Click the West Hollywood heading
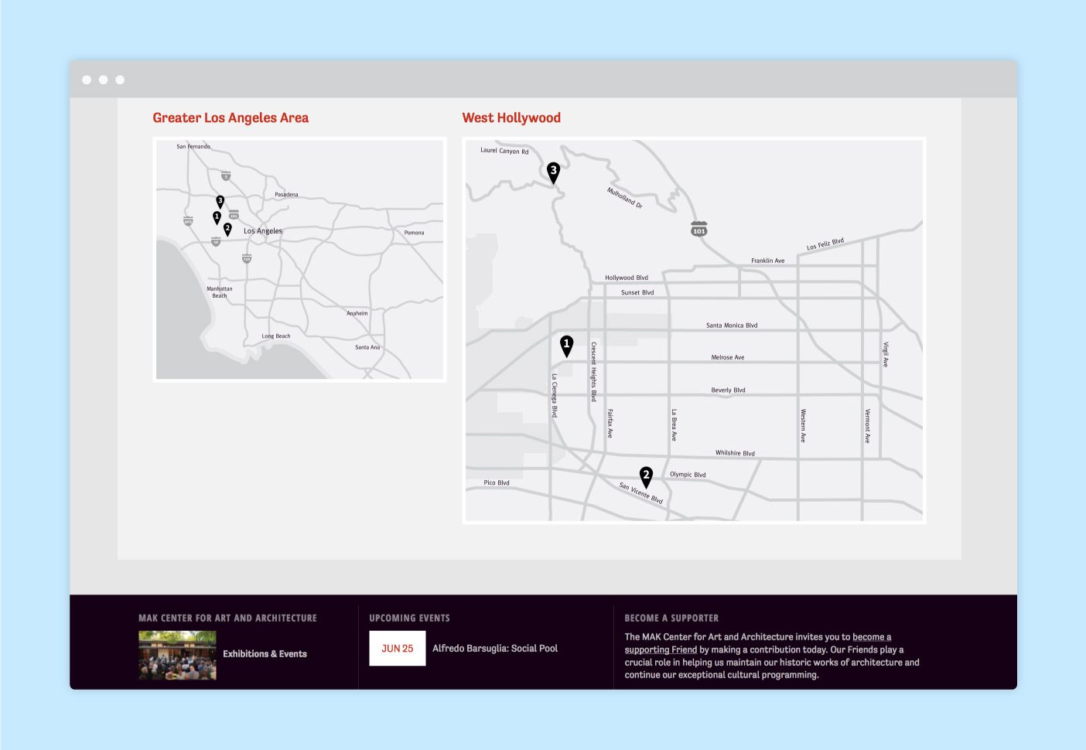The height and width of the screenshot is (750, 1086). tap(511, 118)
